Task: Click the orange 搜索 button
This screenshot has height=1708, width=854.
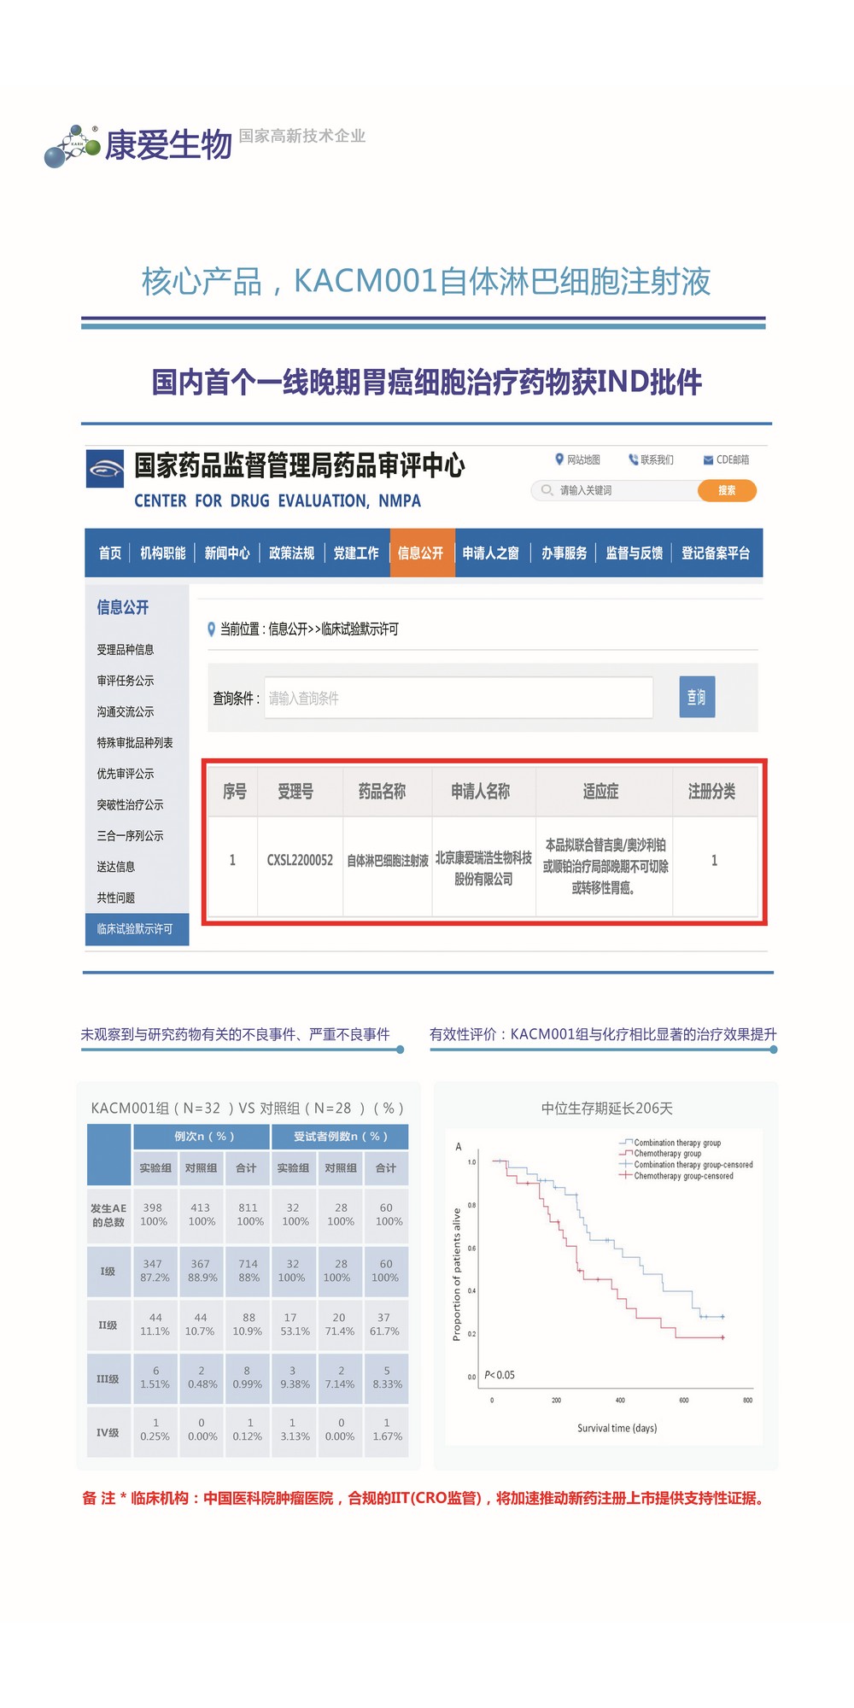Action: point(727,490)
